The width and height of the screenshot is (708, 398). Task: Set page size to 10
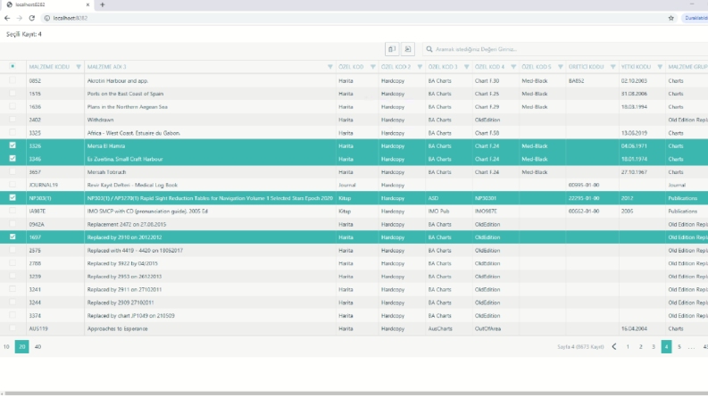6,346
